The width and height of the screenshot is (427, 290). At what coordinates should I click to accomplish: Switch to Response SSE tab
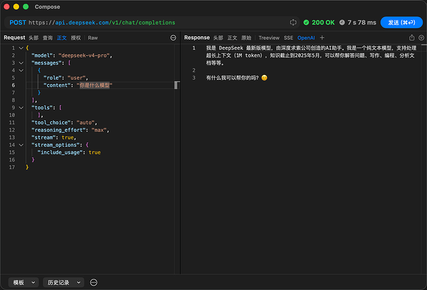tap(288, 38)
